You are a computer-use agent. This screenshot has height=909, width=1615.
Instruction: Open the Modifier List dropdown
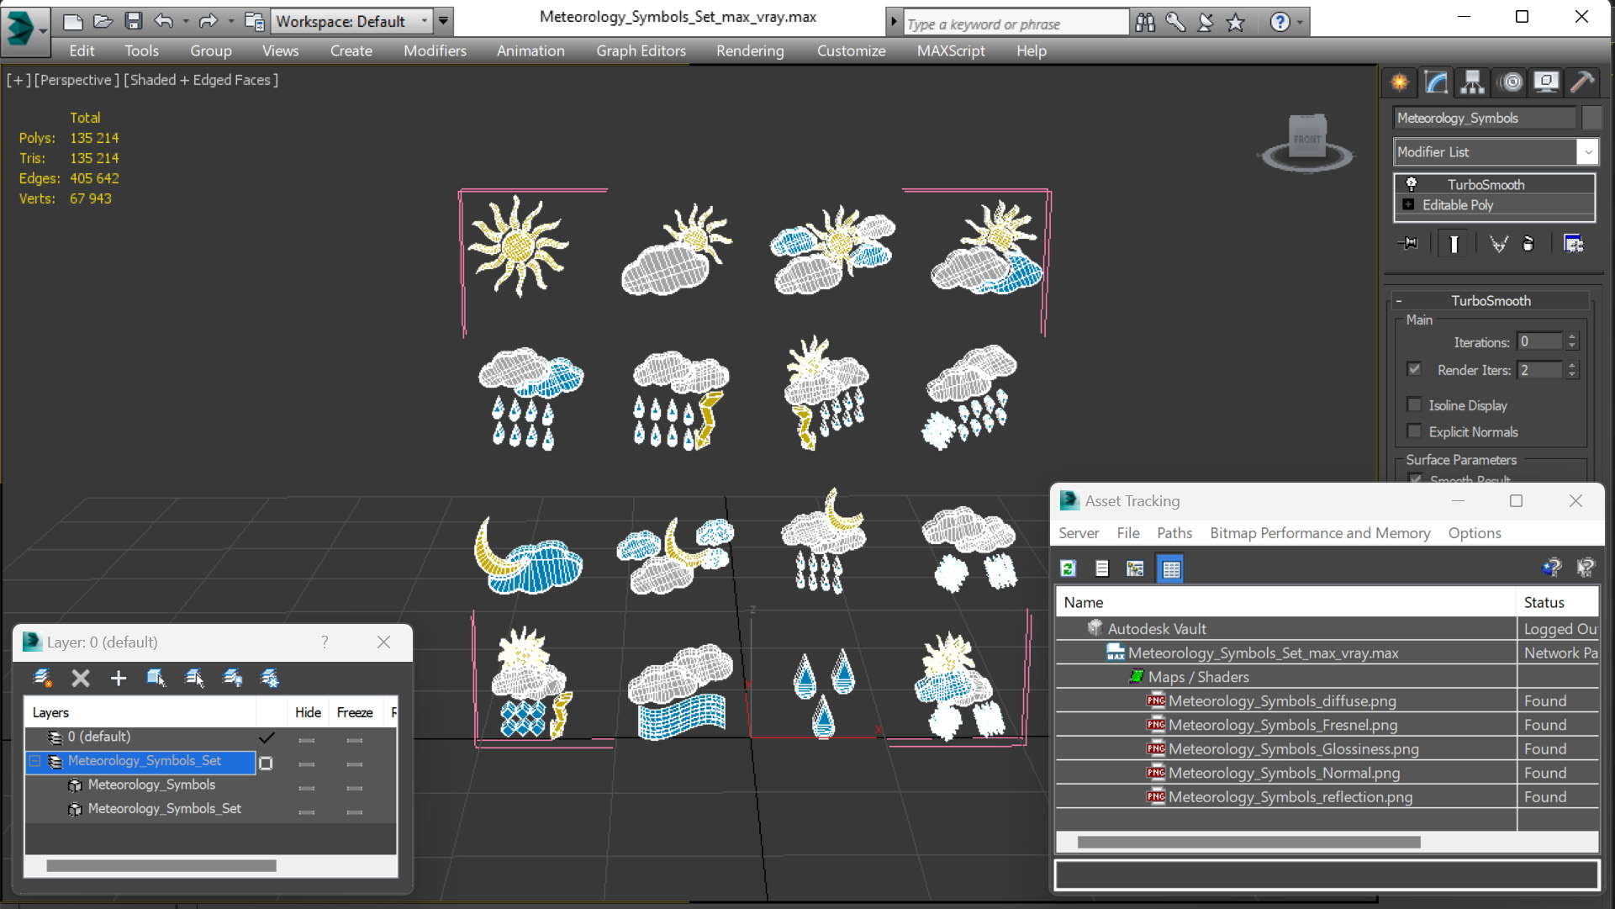pos(1587,152)
